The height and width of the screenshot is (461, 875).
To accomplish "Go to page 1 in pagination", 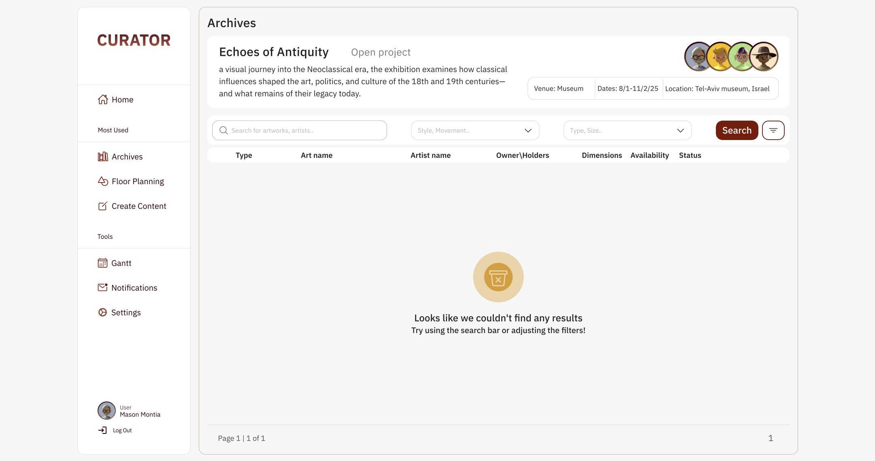I will point(771,438).
